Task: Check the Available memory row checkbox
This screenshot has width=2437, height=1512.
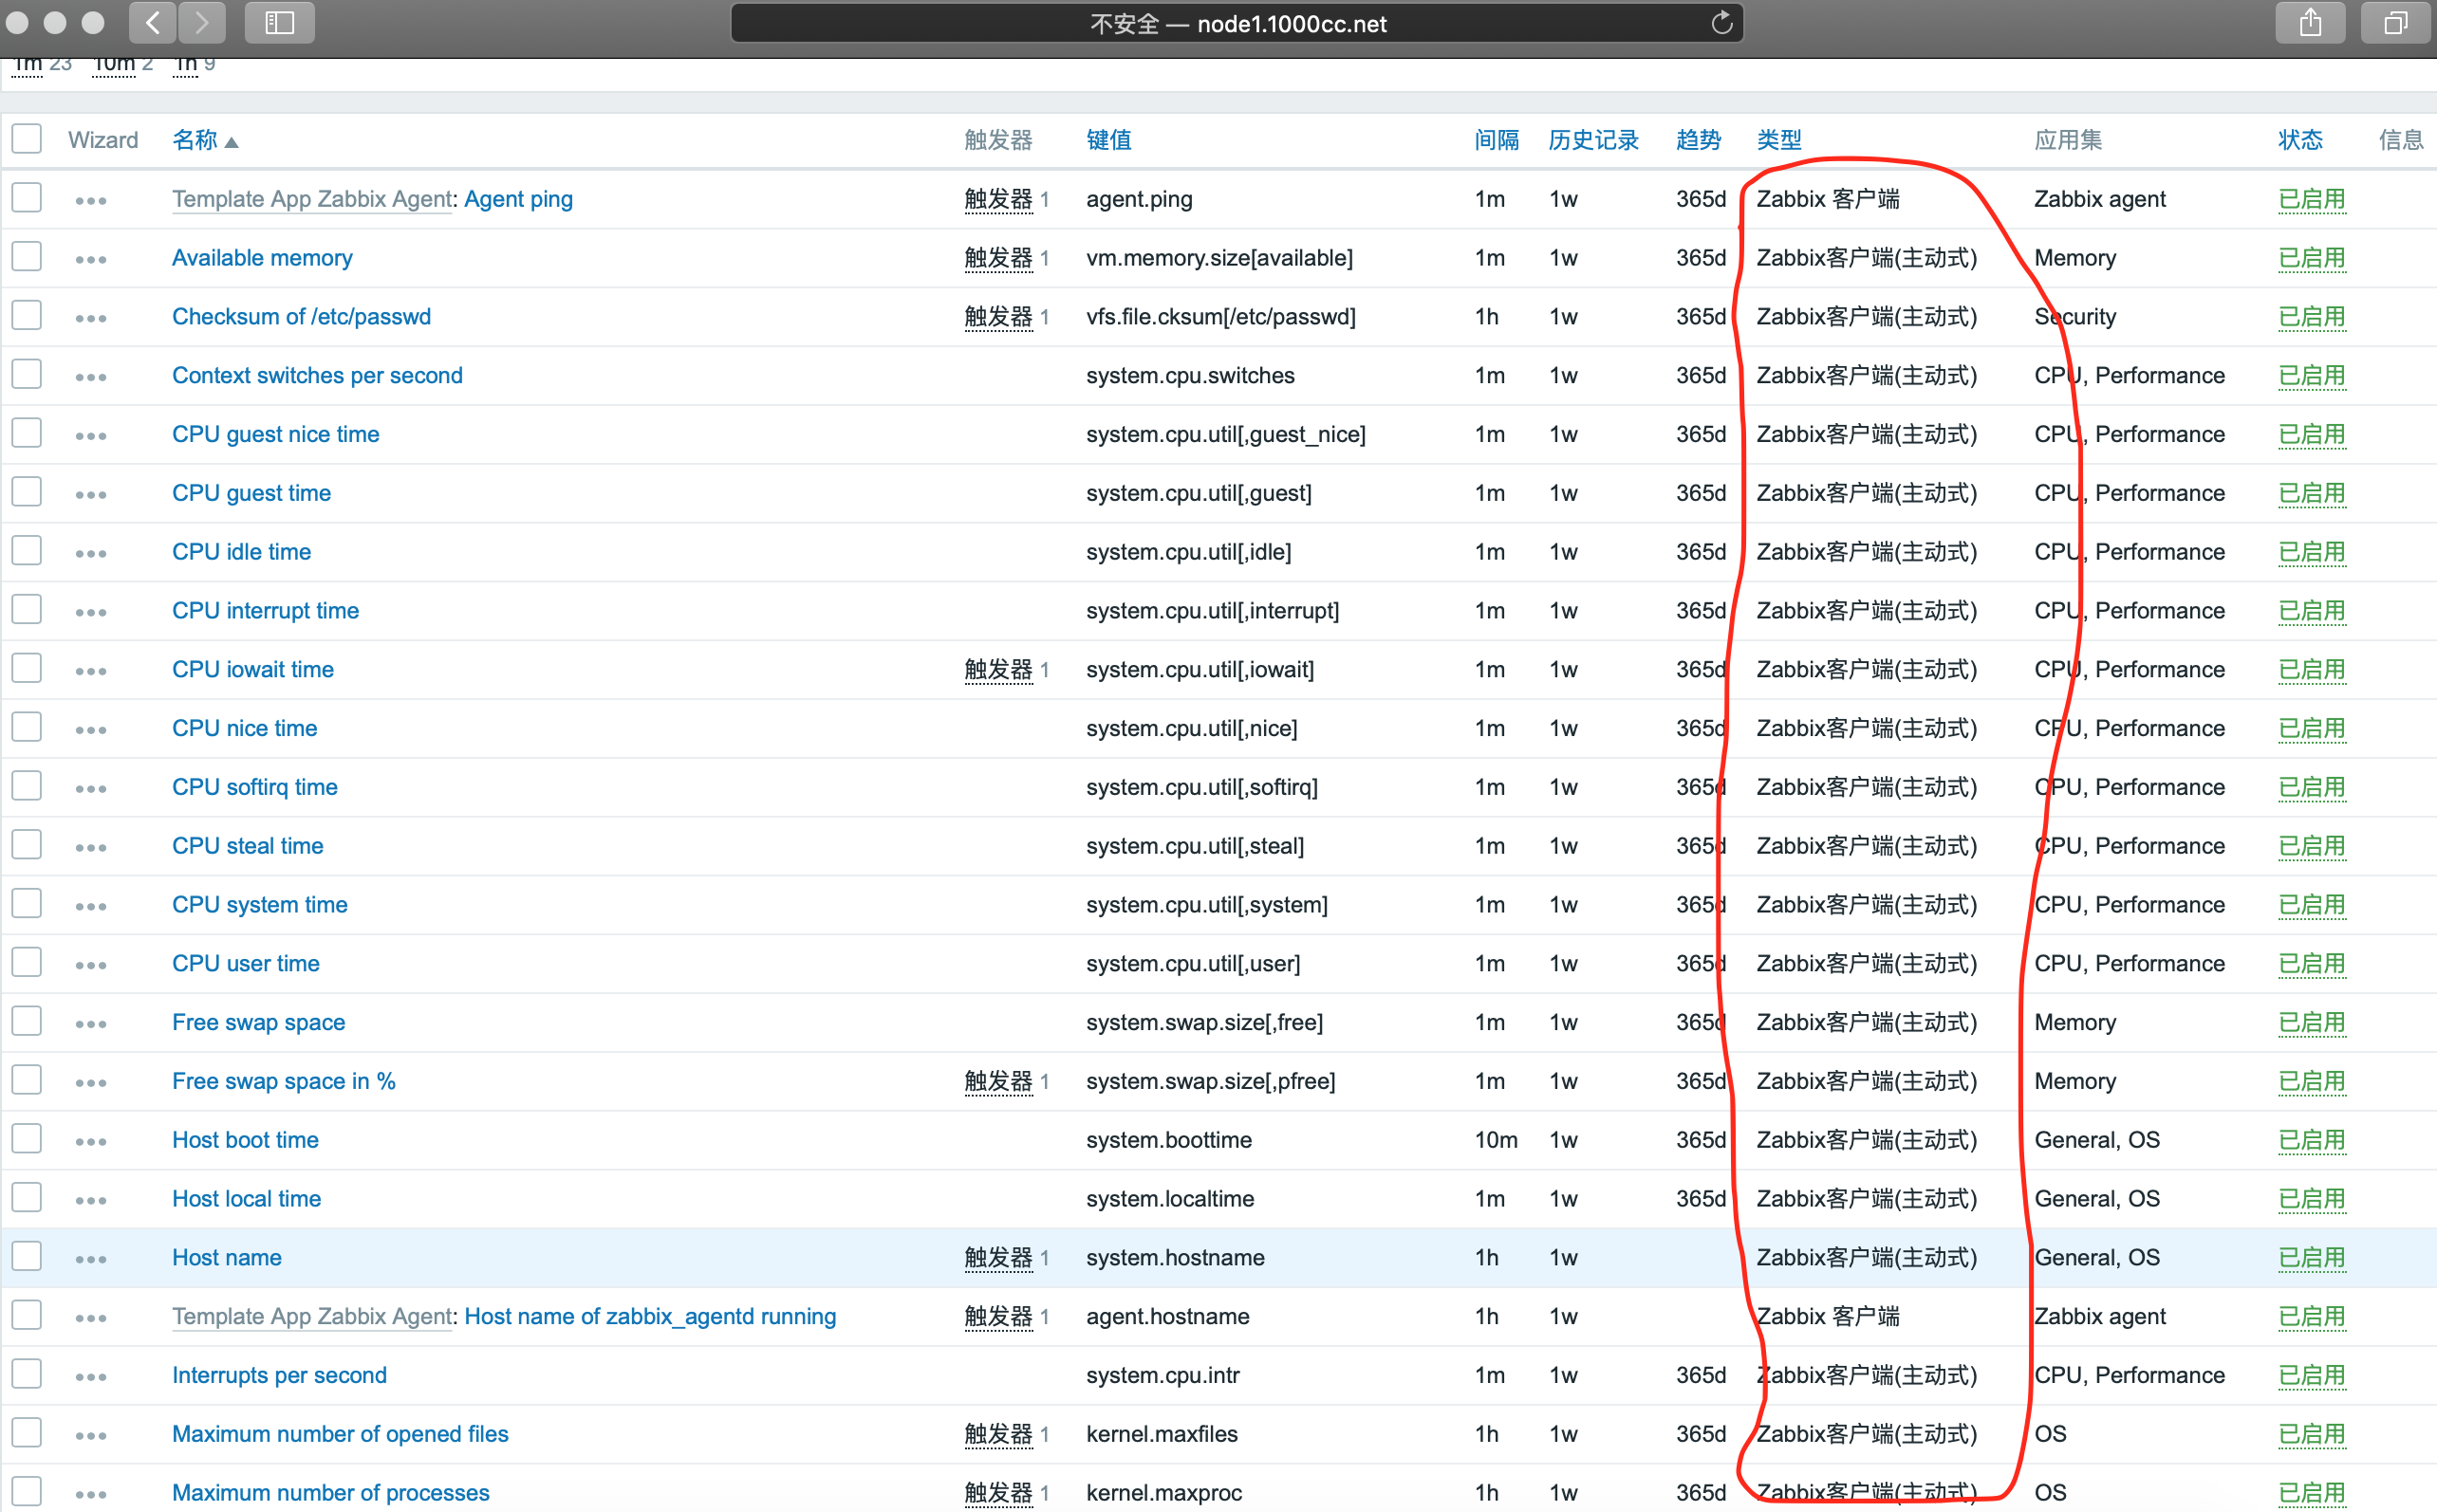Action: 27,257
